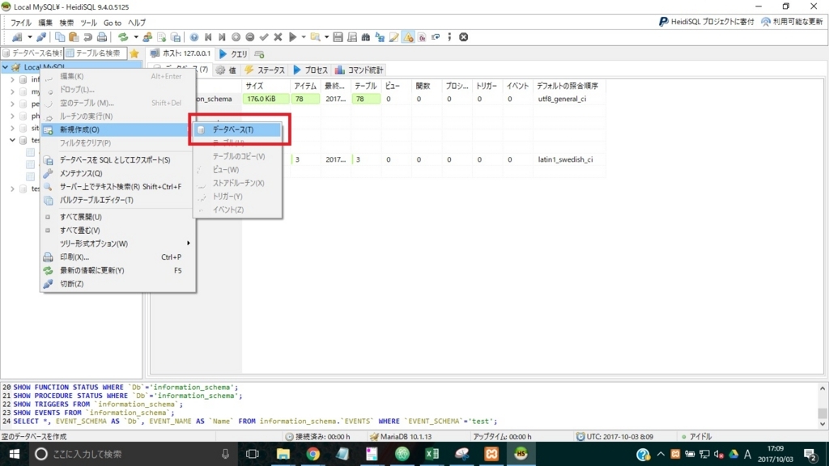Choose 最新の情報に更新(Y) menu entry
The image size is (829, 466).
tap(118, 270)
